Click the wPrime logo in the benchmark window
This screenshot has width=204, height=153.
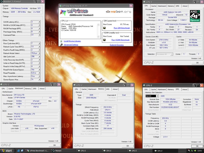(x=77, y=12)
